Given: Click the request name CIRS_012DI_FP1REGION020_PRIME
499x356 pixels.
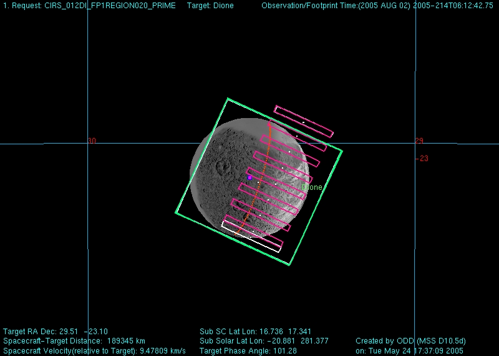Looking at the screenshot, I should click(x=110, y=6).
